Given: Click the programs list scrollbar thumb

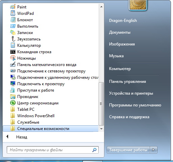Looking at the screenshot, I should (101, 104).
